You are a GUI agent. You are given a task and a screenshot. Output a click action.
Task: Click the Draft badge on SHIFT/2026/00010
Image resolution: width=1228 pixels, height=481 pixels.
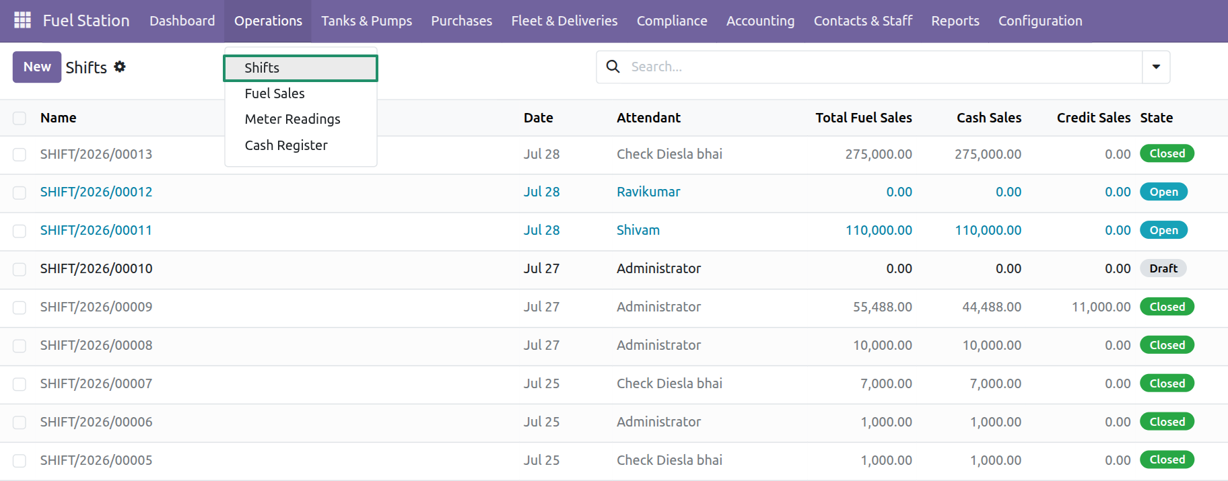point(1163,268)
